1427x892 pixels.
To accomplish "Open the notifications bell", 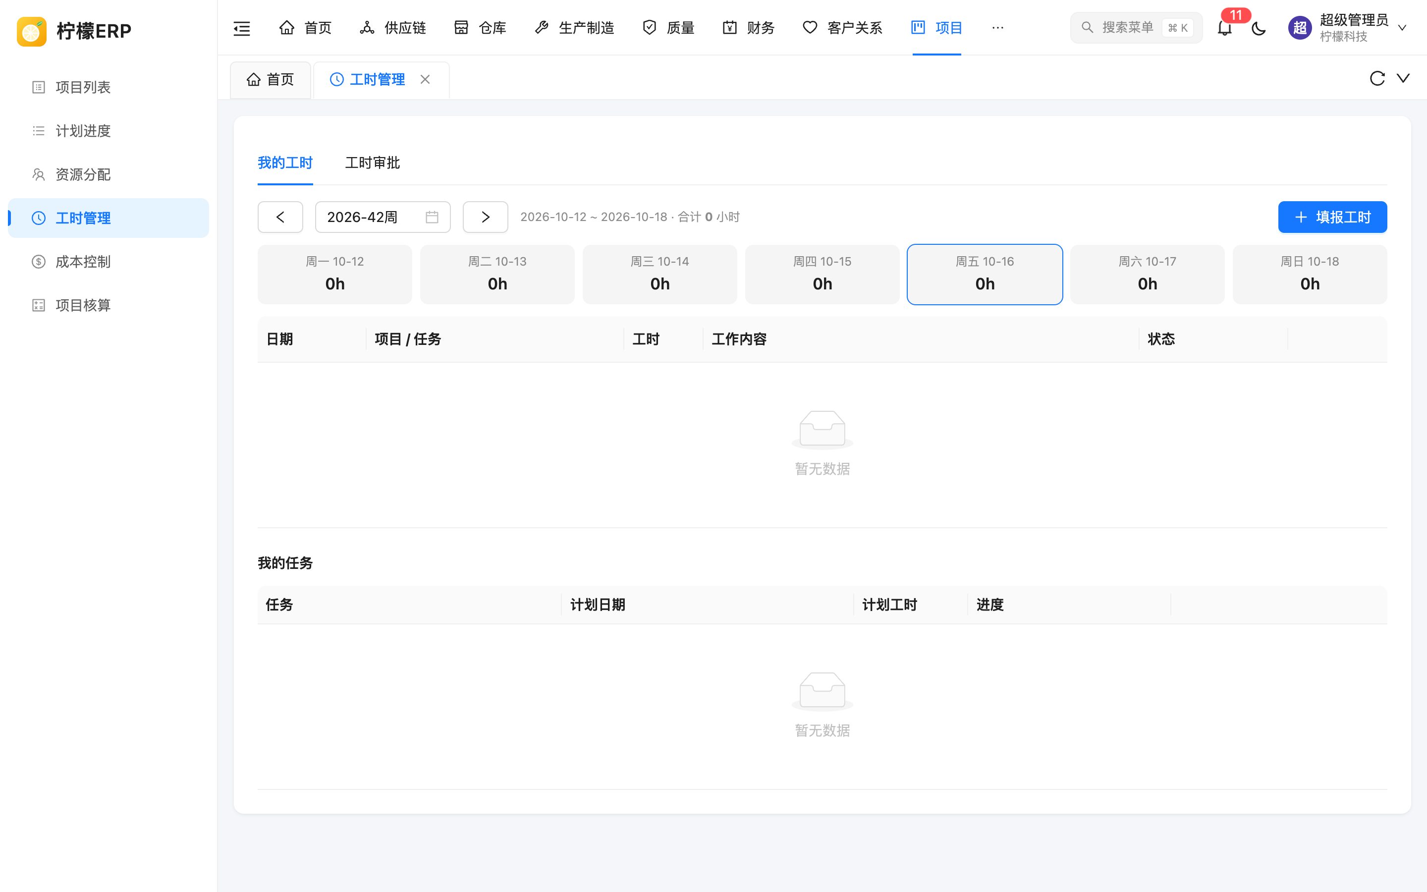I will pos(1225,28).
